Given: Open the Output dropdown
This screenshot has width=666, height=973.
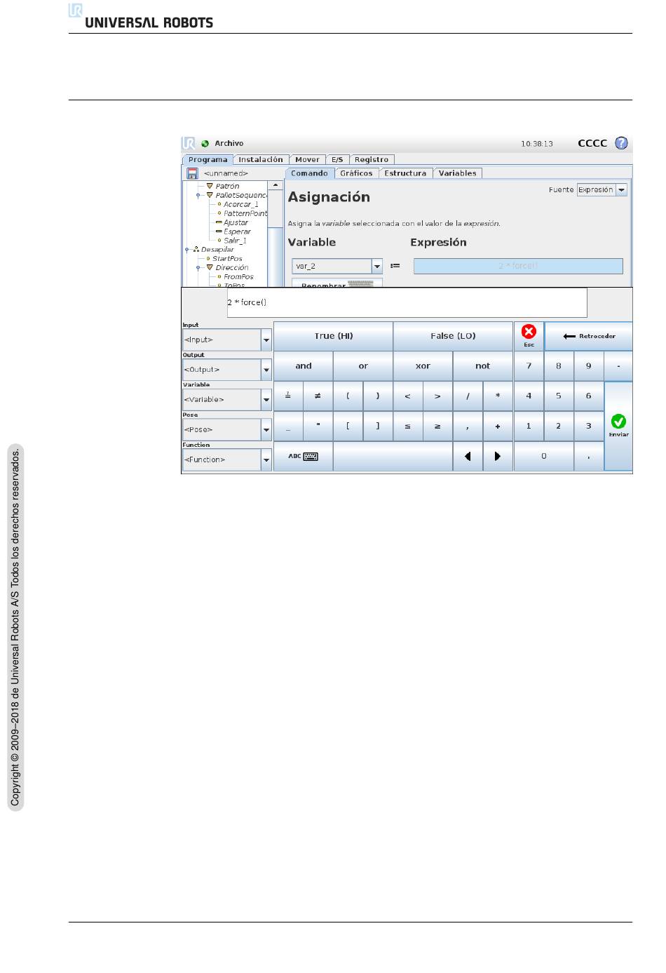Looking at the screenshot, I should pyautogui.click(x=227, y=370).
